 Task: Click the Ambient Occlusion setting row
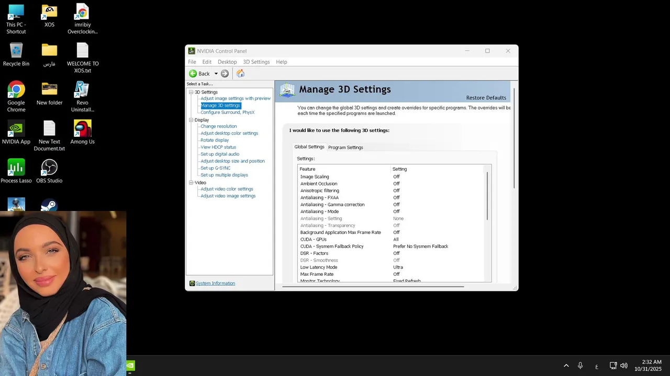click(x=392, y=184)
